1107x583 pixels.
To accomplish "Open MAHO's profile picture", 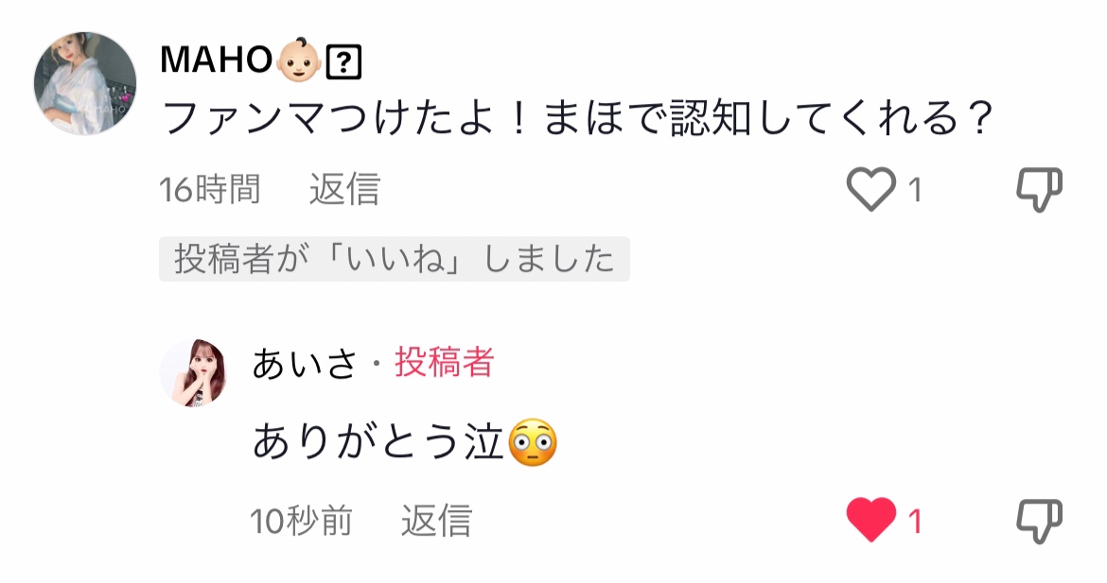I will click(x=85, y=83).
